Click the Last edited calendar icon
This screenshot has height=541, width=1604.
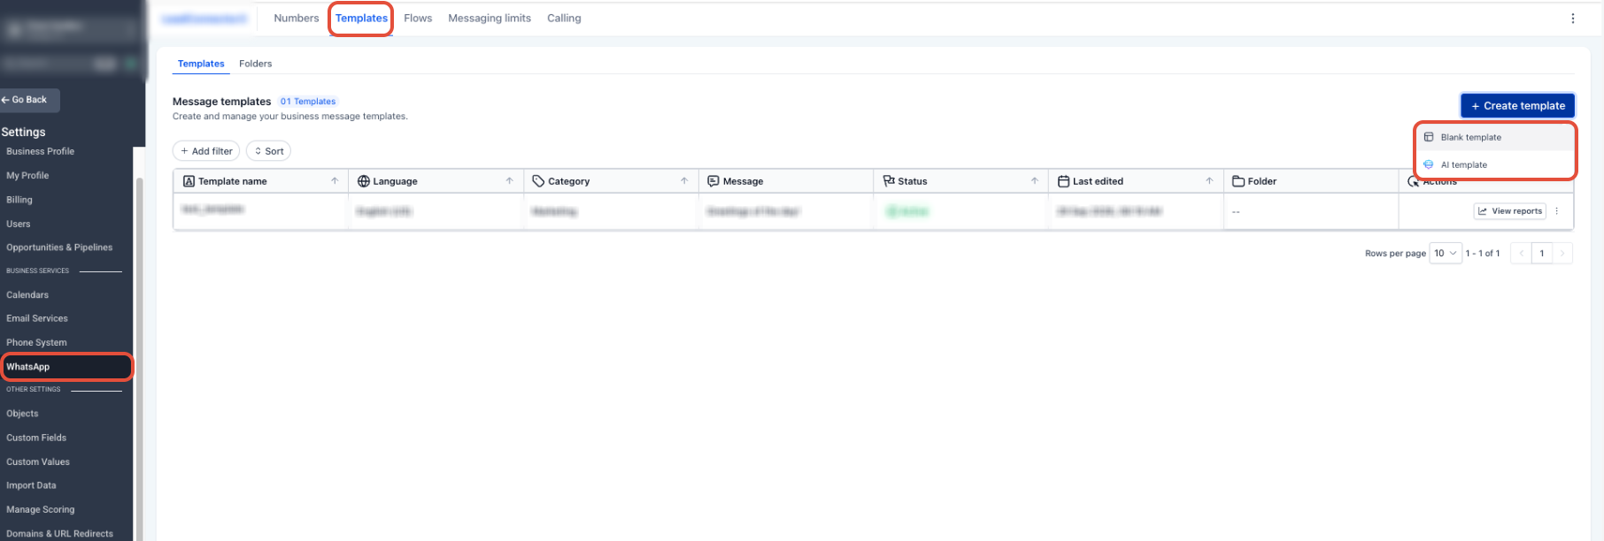click(1064, 181)
